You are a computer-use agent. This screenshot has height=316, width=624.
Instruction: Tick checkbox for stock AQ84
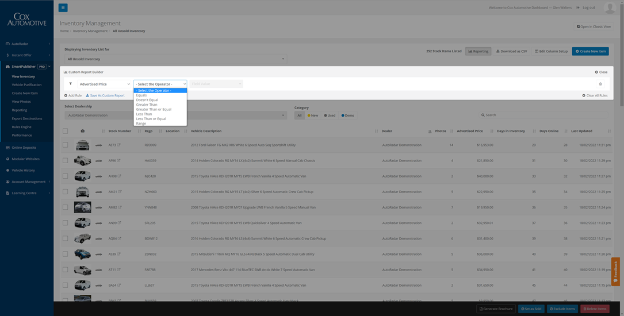pyautogui.click(x=65, y=238)
